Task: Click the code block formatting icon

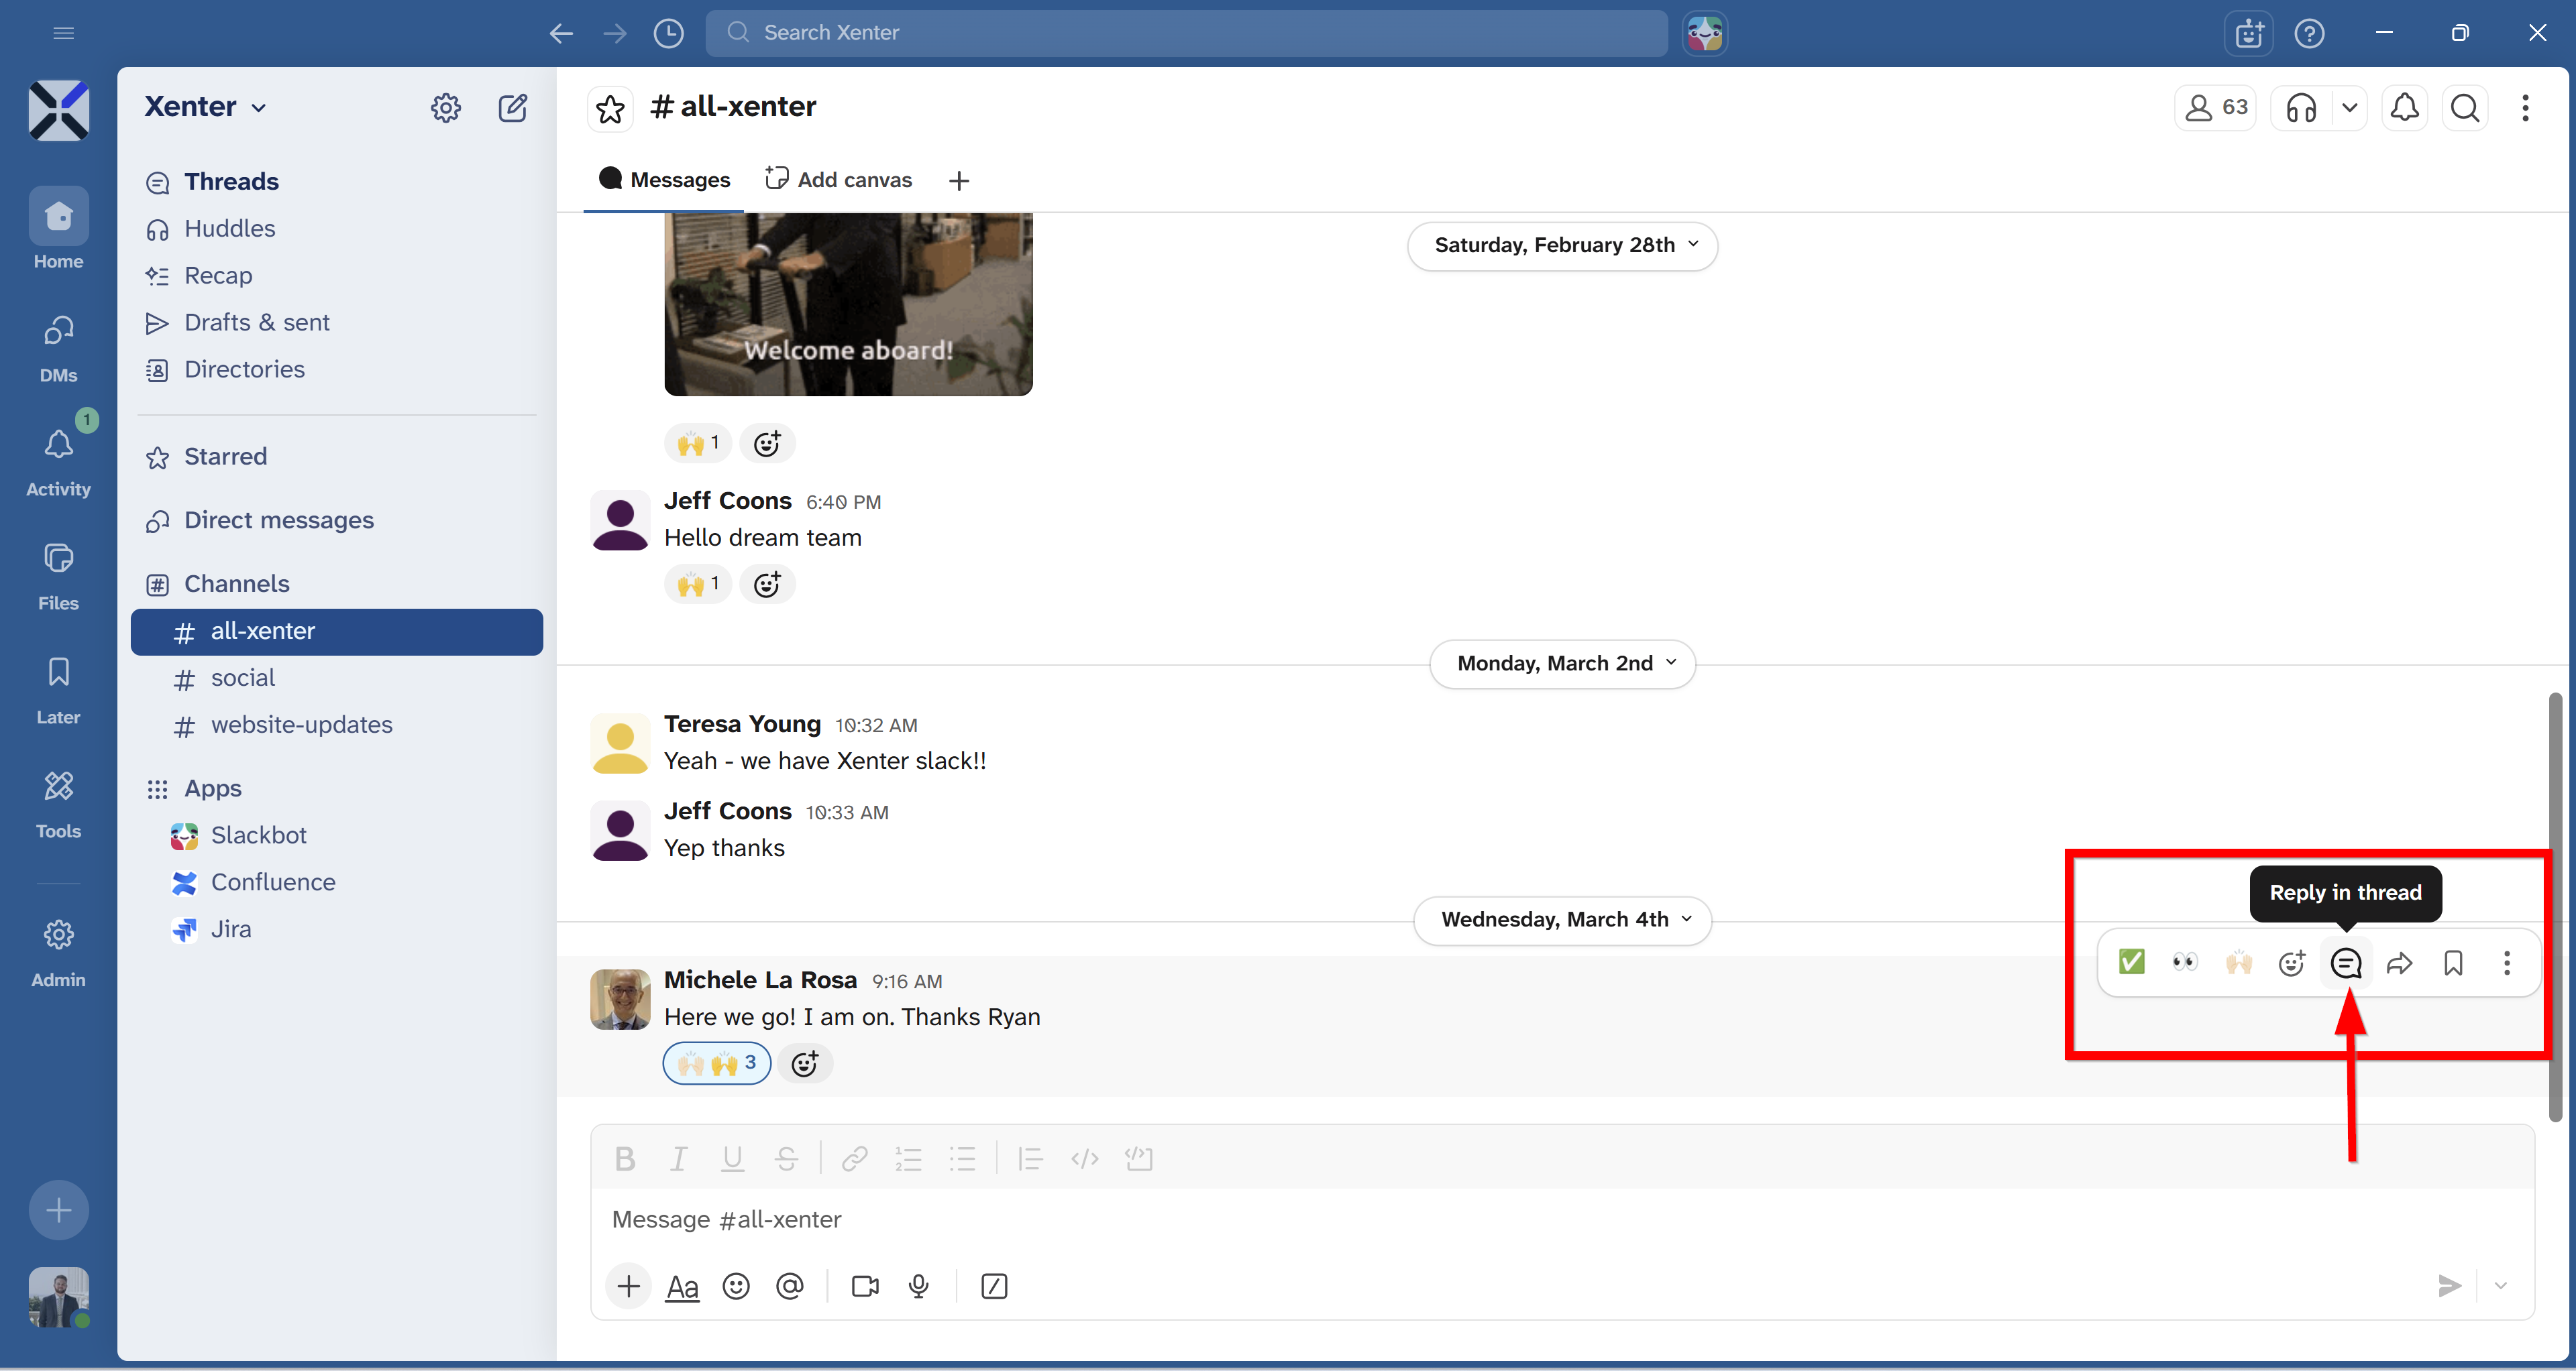Action: (1138, 1159)
